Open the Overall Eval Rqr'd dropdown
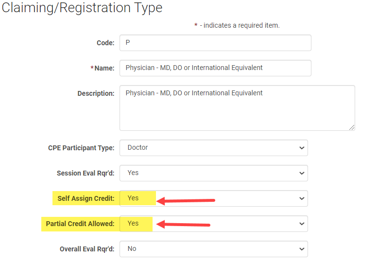The width and height of the screenshot is (378, 265). (213, 249)
